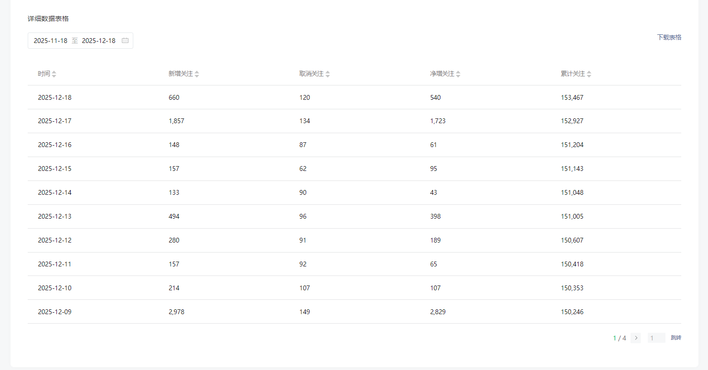Open end date 2025-12-18 picker
This screenshot has width=708, height=370.
(x=99, y=41)
